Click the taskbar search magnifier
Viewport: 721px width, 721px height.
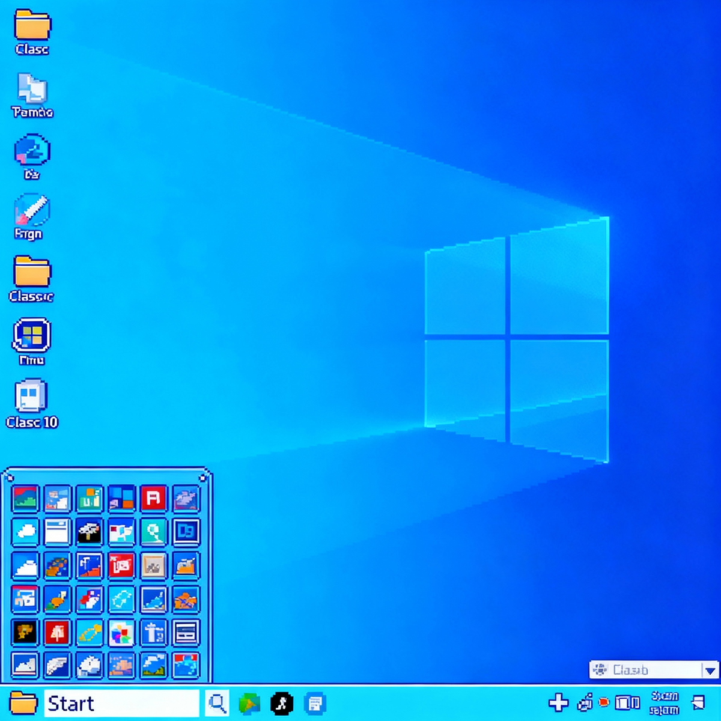(217, 702)
